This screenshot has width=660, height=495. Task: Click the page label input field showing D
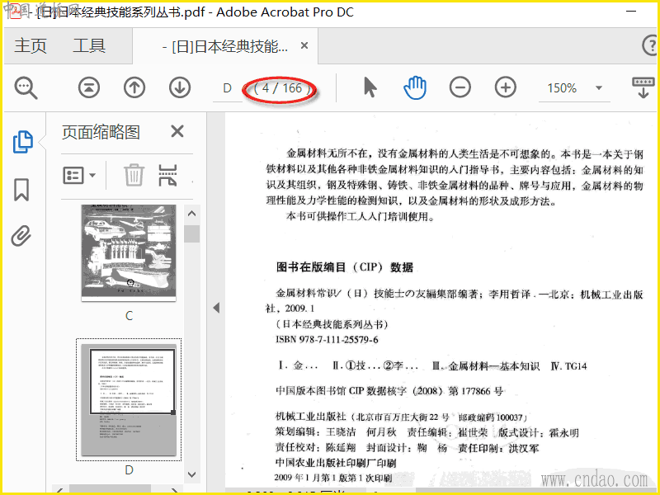coord(228,88)
